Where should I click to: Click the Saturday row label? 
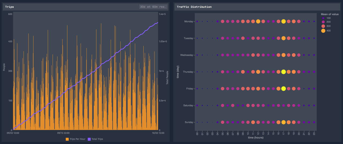pos(188,105)
